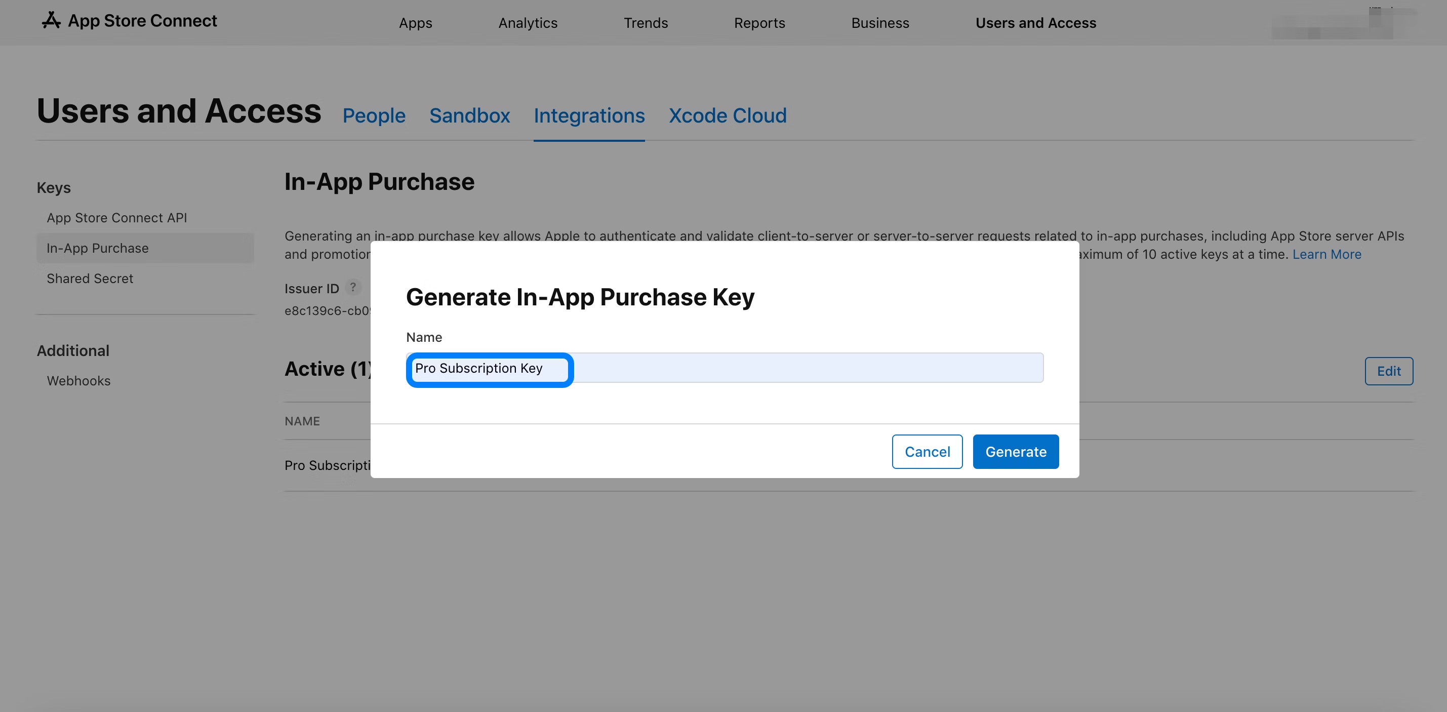Open Reports from the top navigation
1447x712 pixels.
coord(759,23)
